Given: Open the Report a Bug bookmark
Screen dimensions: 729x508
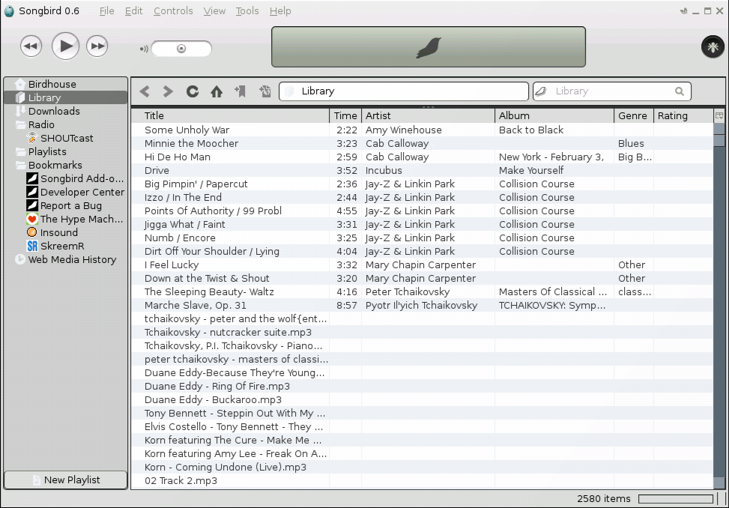Looking at the screenshot, I should (x=65, y=205).
